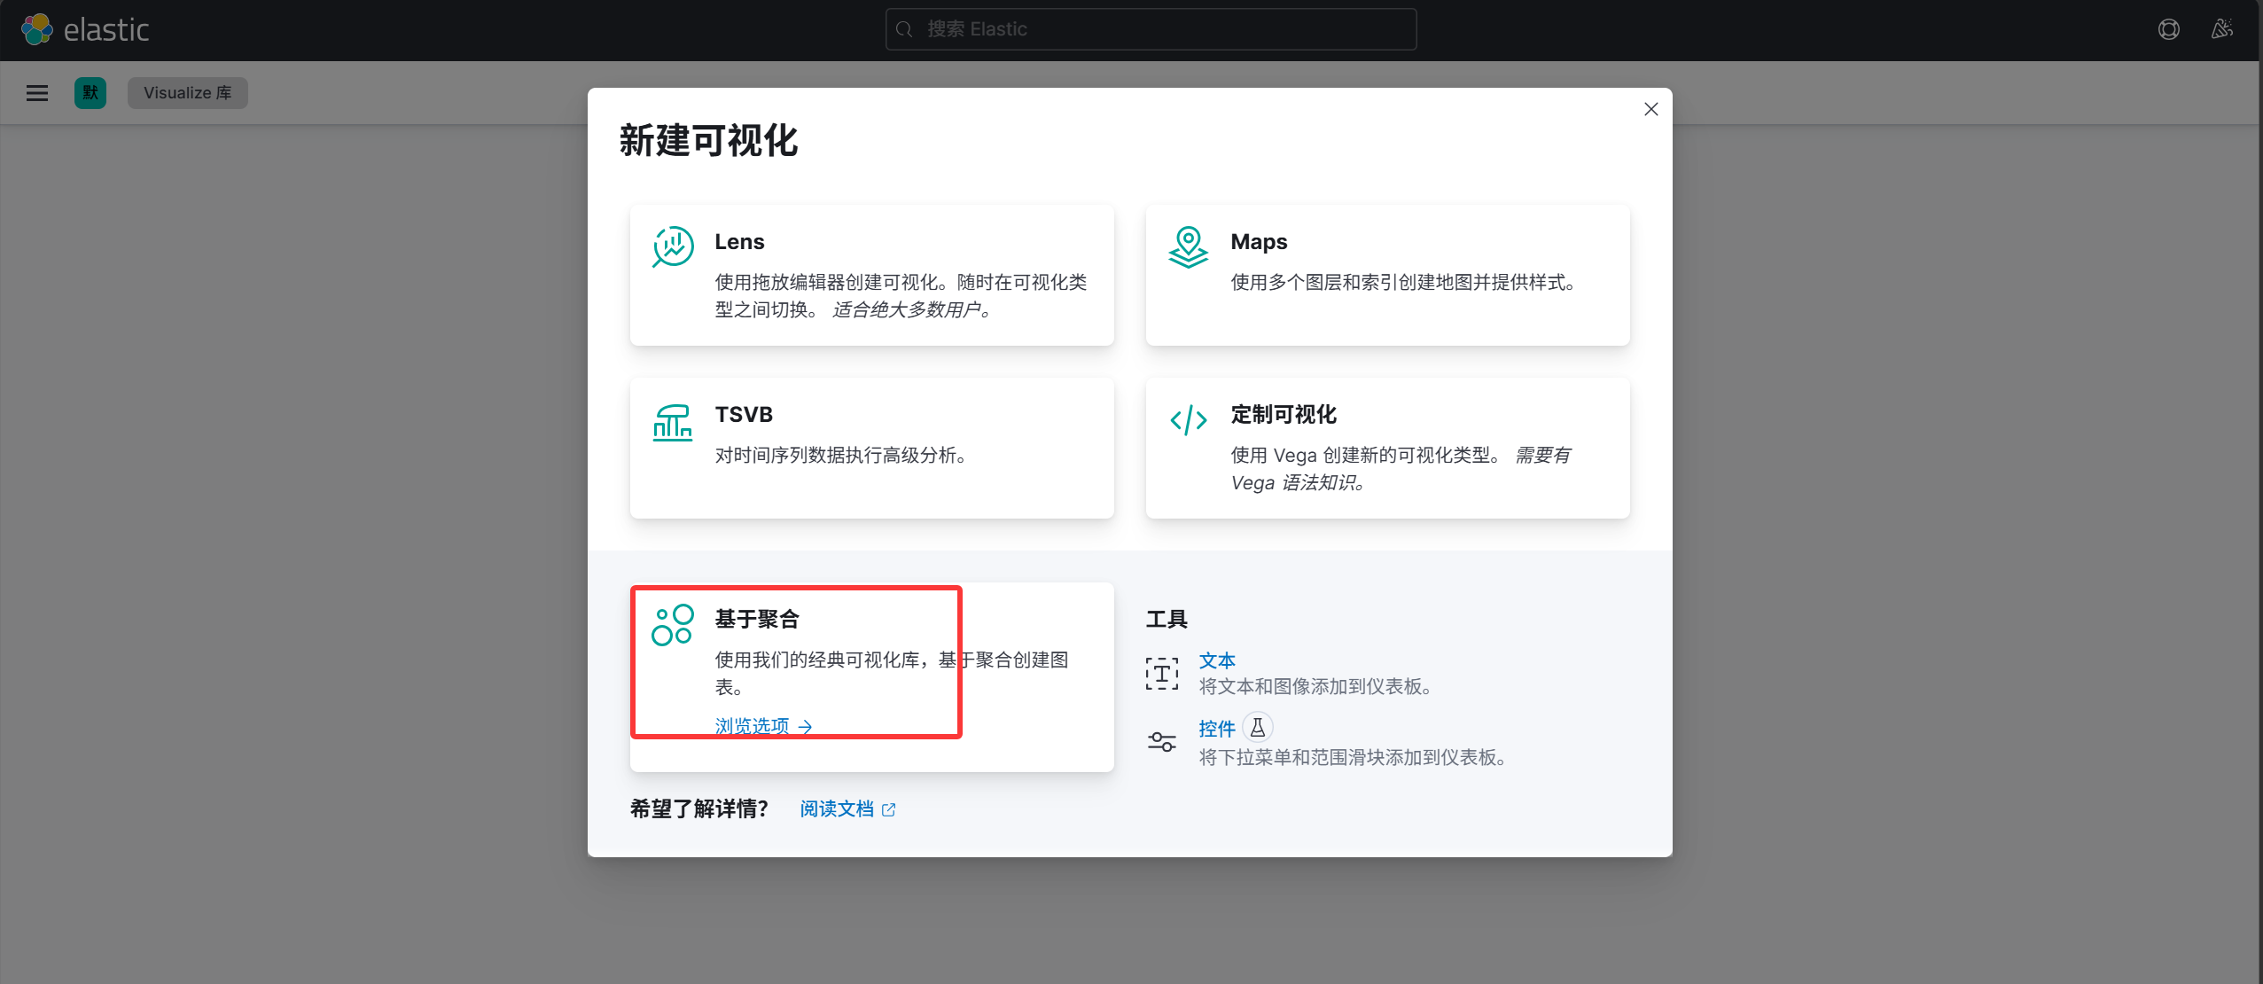Open the default space selector badge
Image resolution: width=2263 pixels, height=984 pixels.
click(x=90, y=93)
